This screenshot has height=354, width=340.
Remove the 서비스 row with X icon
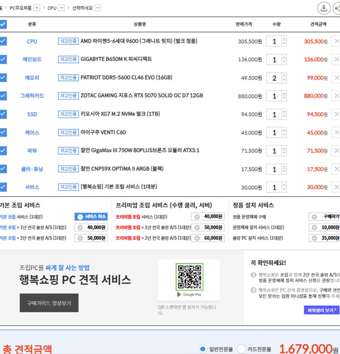(336, 187)
